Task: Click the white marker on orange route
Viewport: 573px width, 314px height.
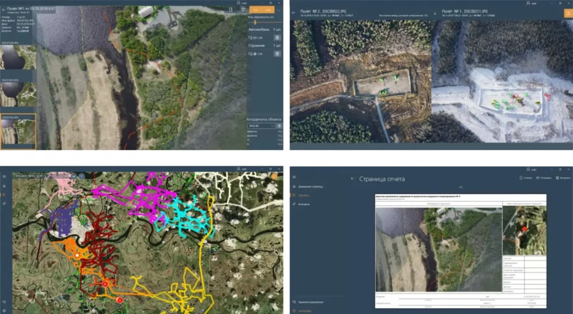Action: click(x=77, y=255)
